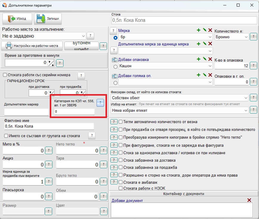Click the help button next to Мито в %
The image size is (259, 219).
(x=49, y=151)
